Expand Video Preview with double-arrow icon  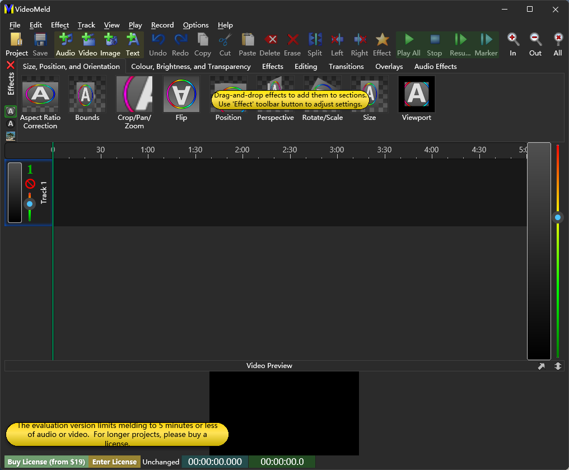tap(558, 366)
